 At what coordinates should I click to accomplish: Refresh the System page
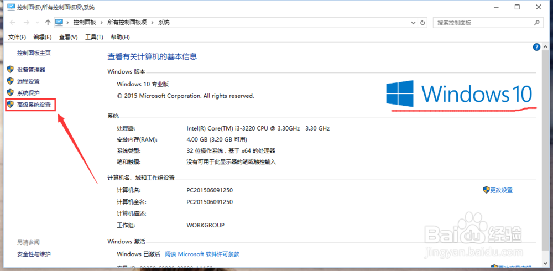click(423, 23)
